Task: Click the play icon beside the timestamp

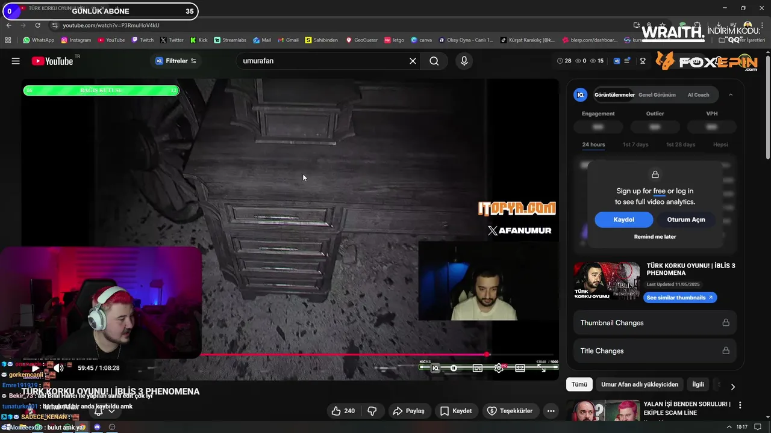Action: tap(36, 367)
